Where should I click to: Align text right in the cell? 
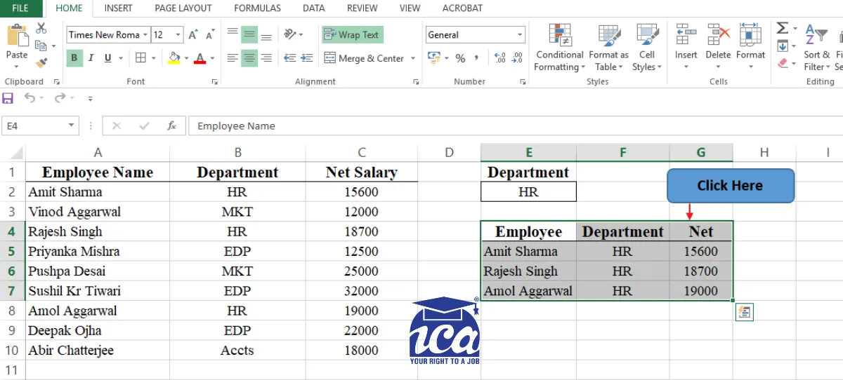[266, 58]
